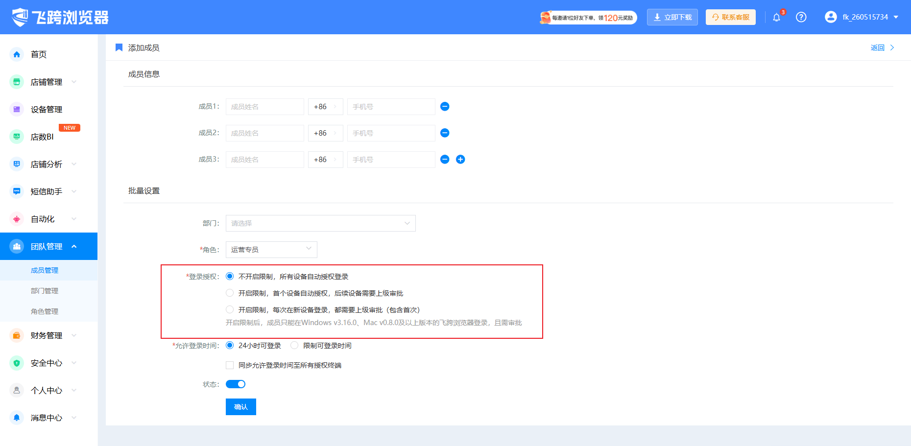Select 首个设备自动授权 login restriction option
The image size is (911, 446).
point(230,293)
